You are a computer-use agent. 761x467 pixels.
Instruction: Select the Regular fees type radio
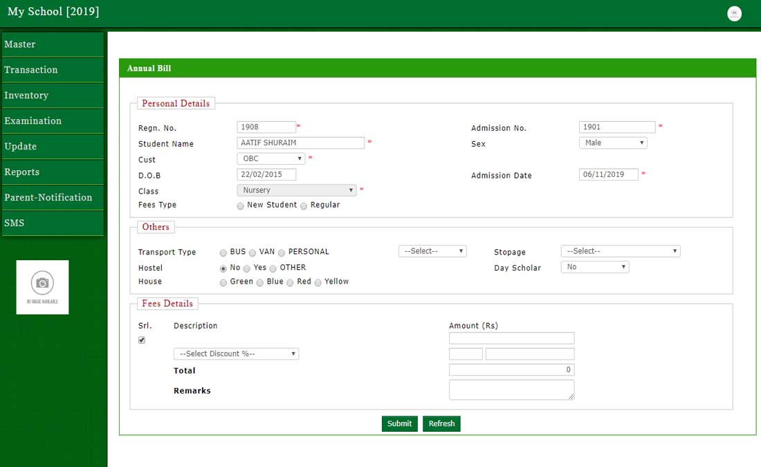[x=304, y=206]
